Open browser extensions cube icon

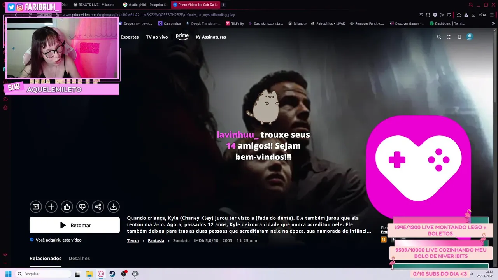point(459,15)
